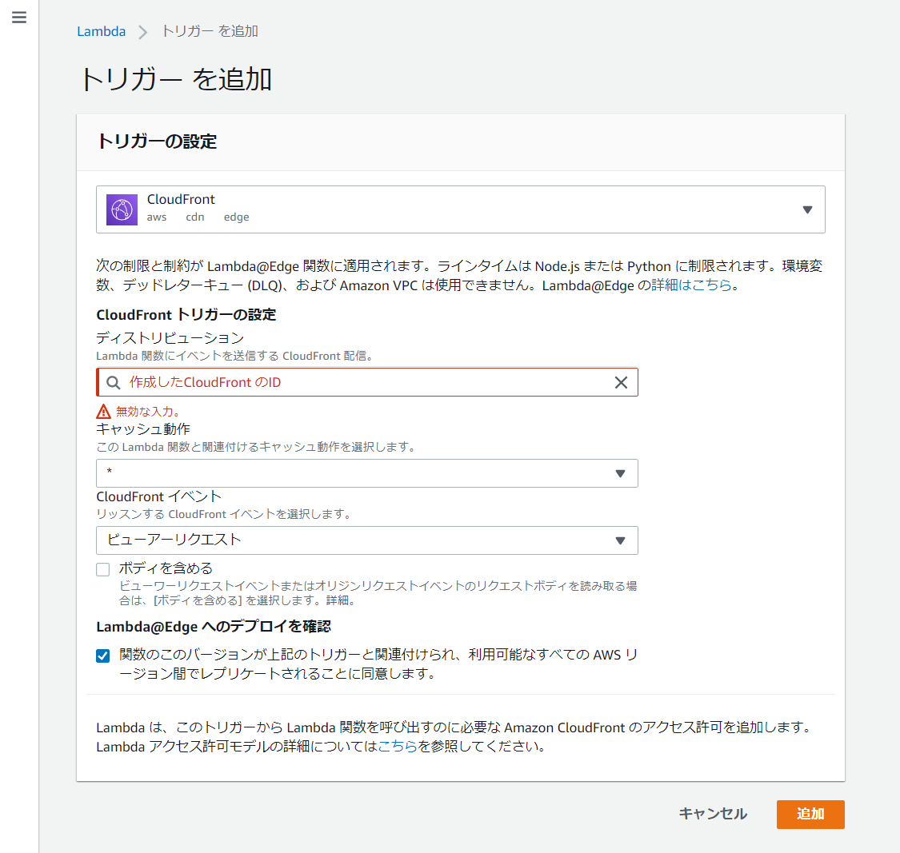Screen dimensions: 900x853
Task: Click the CloudFront service icon
Action: pyautogui.click(x=122, y=209)
